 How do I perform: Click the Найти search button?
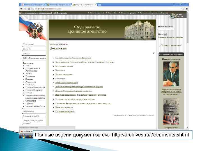coord(165,34)
